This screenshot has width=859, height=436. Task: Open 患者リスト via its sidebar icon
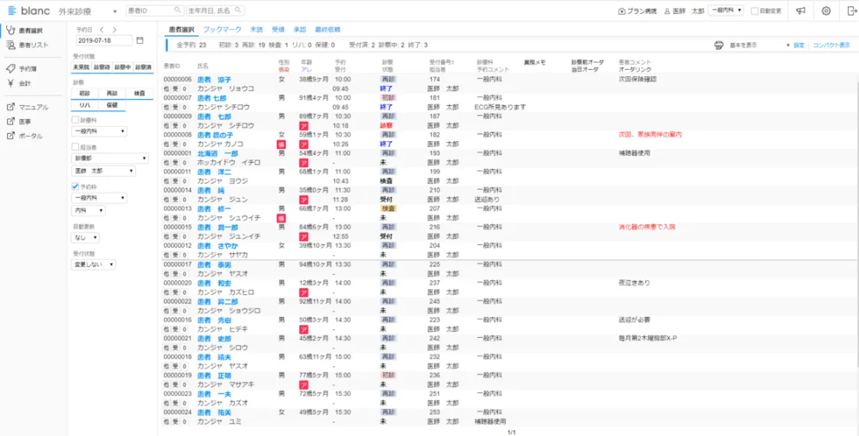click(x=10, y=45)
